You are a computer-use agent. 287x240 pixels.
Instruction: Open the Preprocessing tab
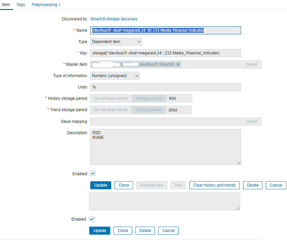coord(46,5)
